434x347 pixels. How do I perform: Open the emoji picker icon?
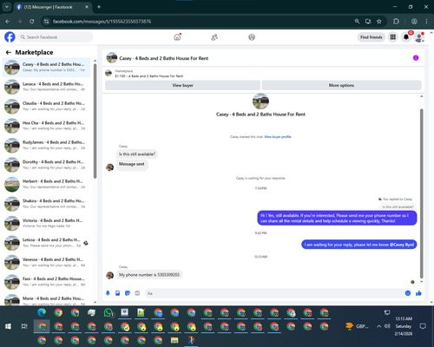pos(408,293)
